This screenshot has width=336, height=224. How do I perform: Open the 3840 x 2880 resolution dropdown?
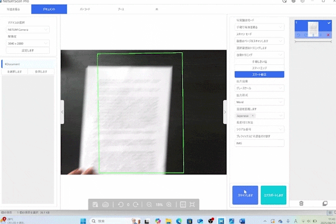[x=28, y=43]
